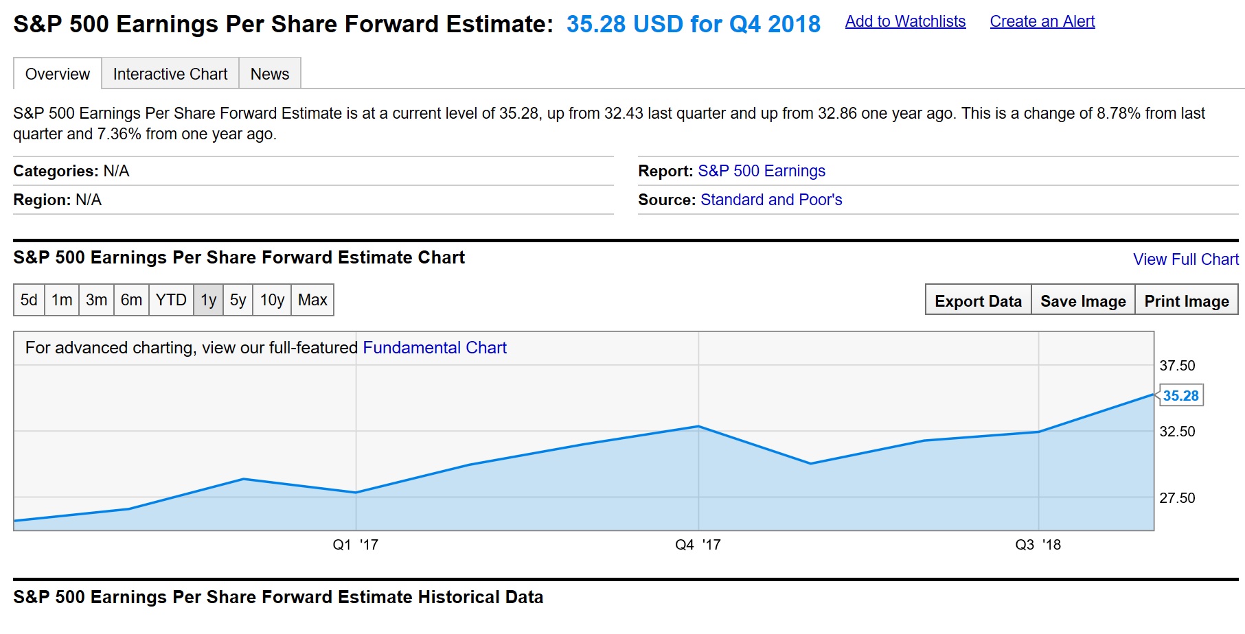Select the YTD time range

click(x=171, y=300)
